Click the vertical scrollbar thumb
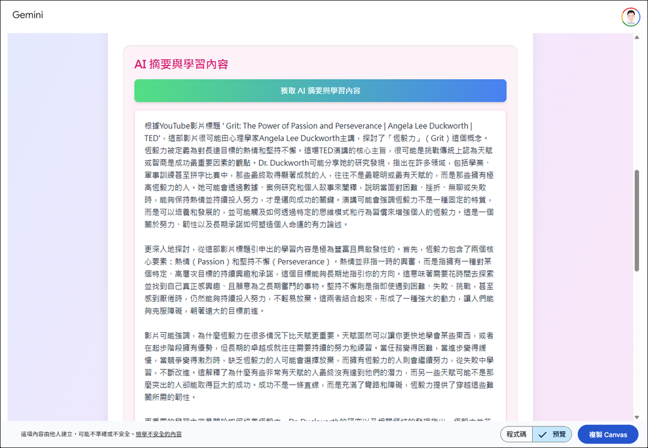This screenshot has width=648, height=448. (637, 220)
